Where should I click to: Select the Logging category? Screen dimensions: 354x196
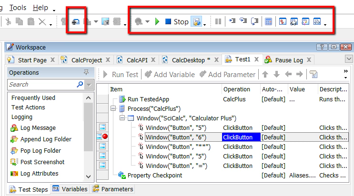21,117
